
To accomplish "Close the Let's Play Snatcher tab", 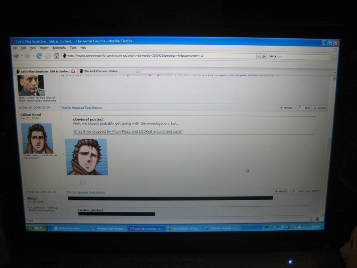I will click(73, 71).
